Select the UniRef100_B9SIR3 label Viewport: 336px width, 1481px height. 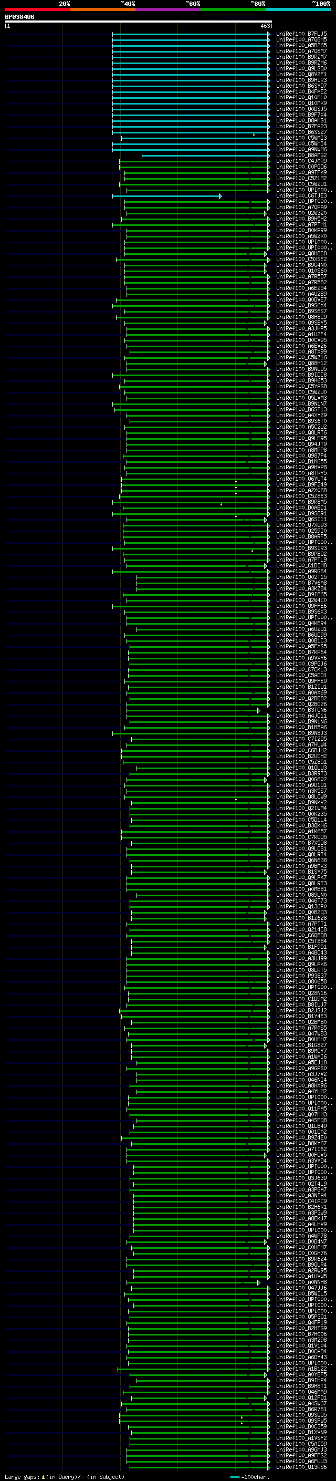pos(301,548)
